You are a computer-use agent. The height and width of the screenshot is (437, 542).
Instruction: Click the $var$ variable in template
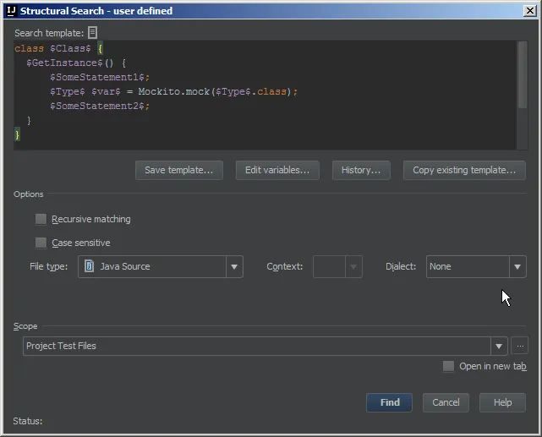(x=106, y=91)
